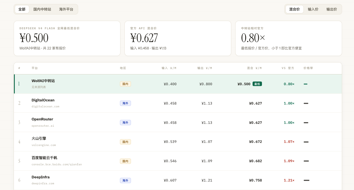
Task: Click DeepInfra price band bar
Action: pos(306,180)
